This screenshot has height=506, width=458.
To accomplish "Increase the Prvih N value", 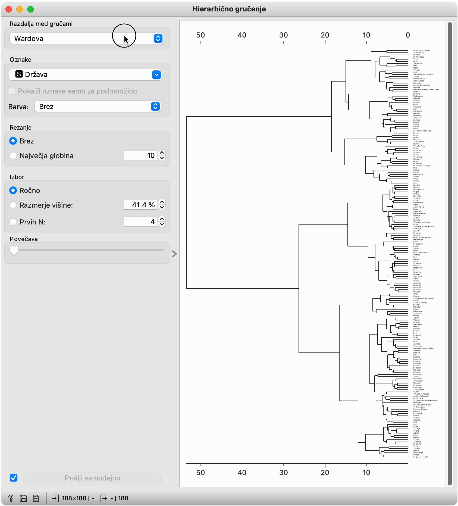I will tap(162, 219).
